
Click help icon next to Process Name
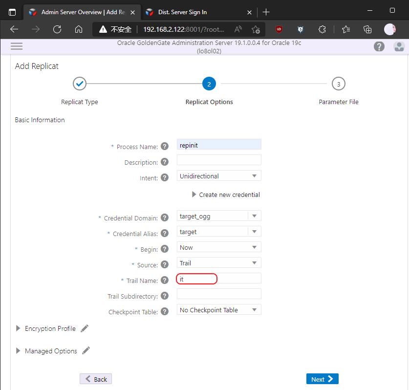pyautogui.click(x=165, y=146)
